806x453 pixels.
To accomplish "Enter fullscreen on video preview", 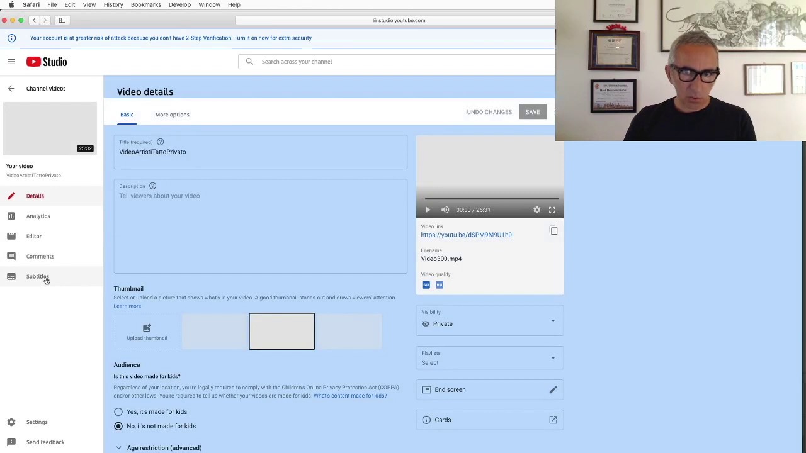I will pos(552,210).
